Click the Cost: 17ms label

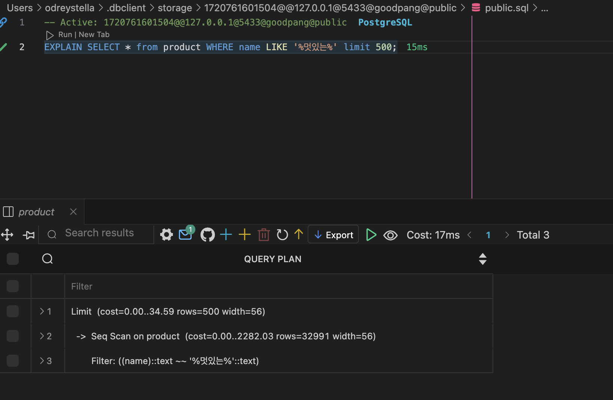click(433, 235)
